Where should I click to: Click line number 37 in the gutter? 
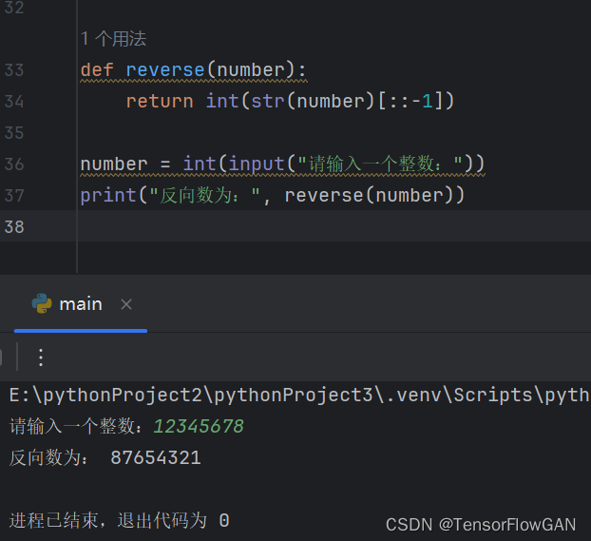(x=14, y=196)
